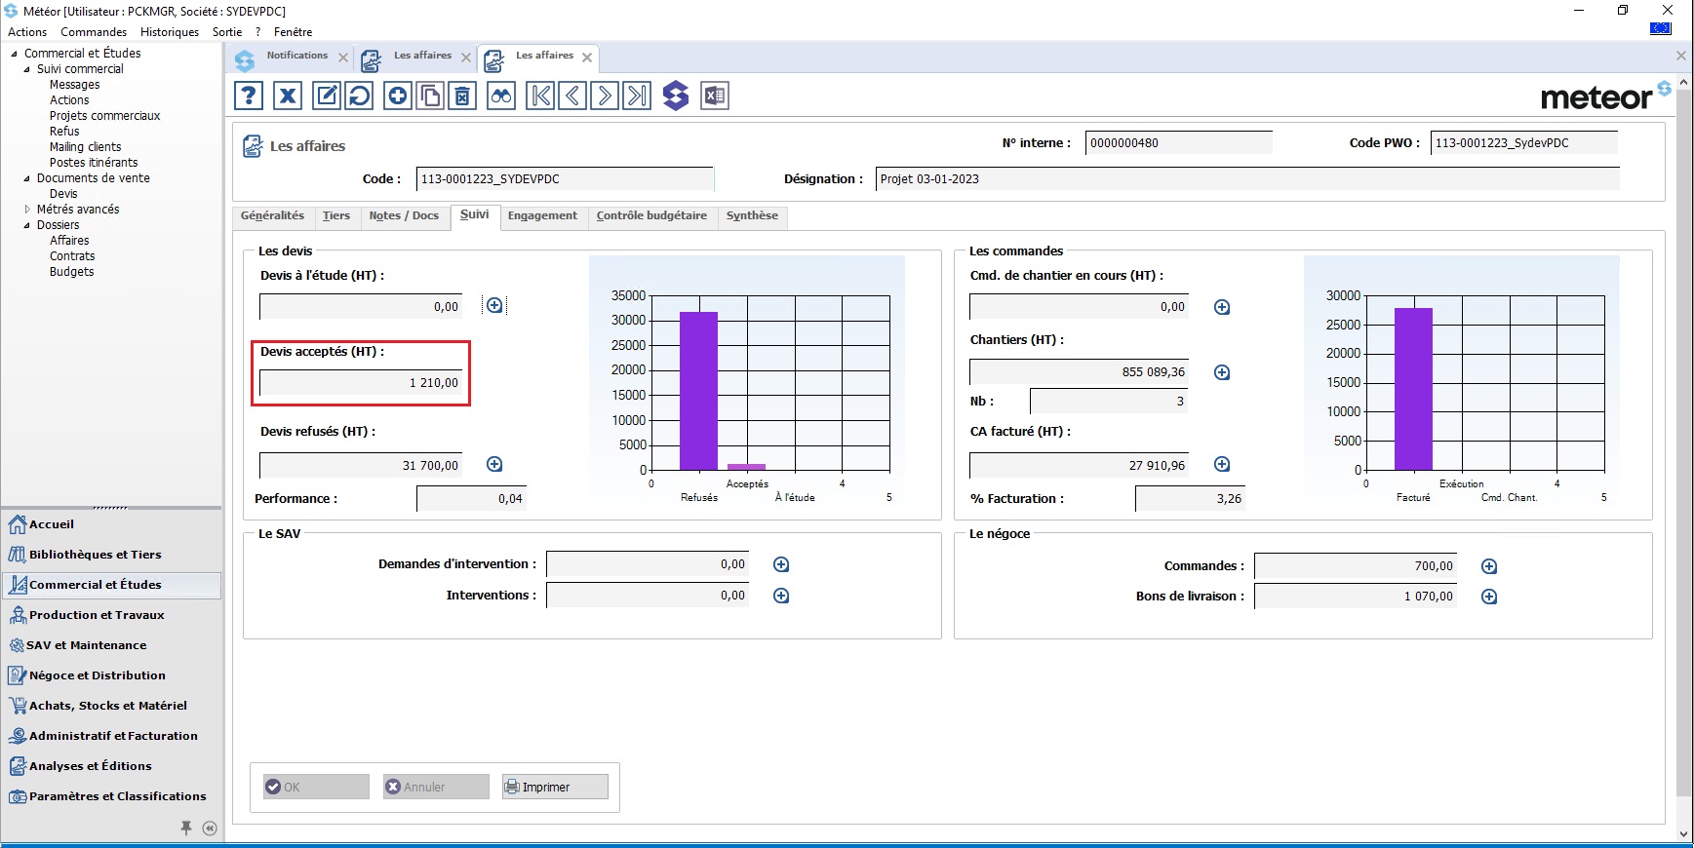Click the OK button
The width and height of the screenshot is (1694, 848).
[316, 787]
